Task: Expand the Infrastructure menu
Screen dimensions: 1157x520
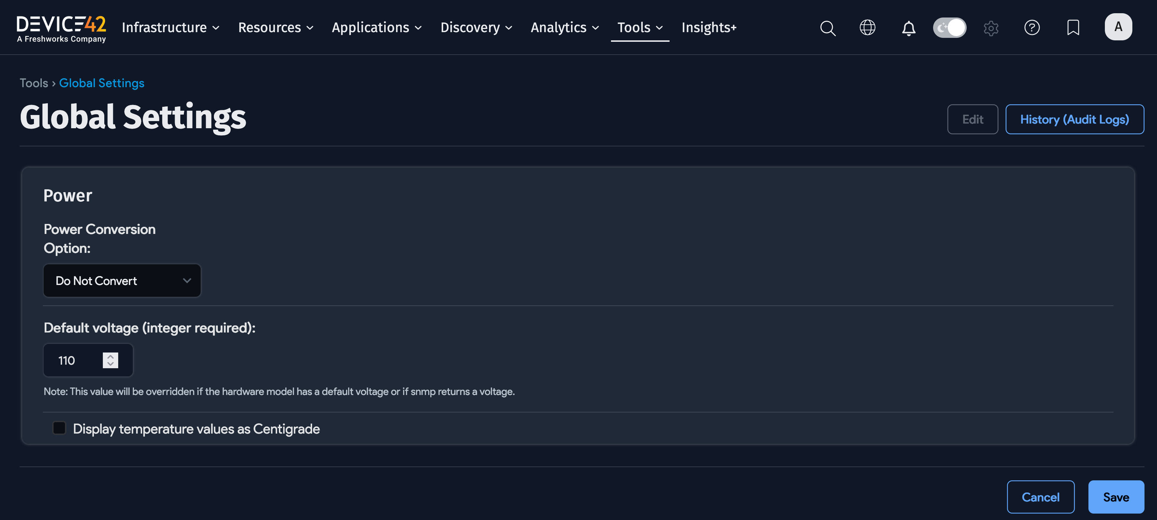Action: pyautogui.click(x=171, y=28)
